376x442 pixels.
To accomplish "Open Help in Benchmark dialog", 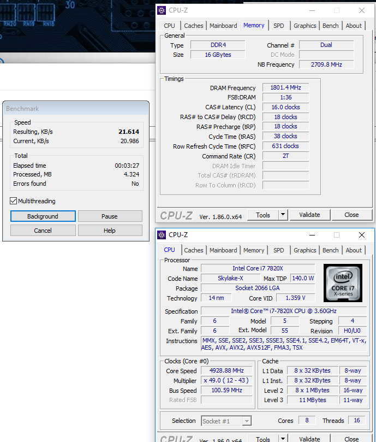I will pos(110,231).
